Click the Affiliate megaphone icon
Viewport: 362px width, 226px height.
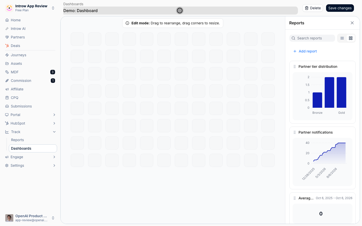[x=7, y=89]
